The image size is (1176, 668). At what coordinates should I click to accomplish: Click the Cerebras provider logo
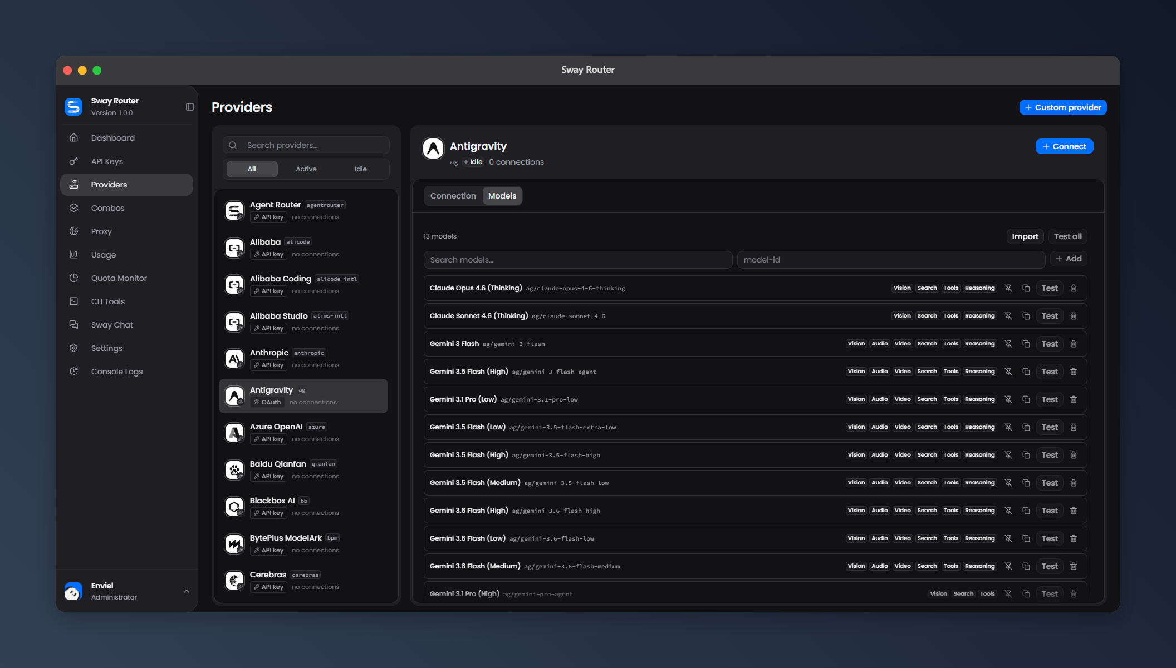[234, 581]
